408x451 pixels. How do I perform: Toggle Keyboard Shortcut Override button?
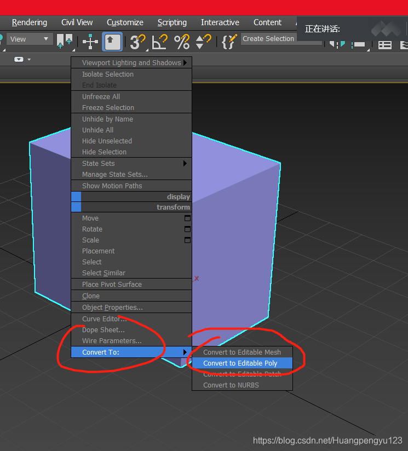[112, 42]
